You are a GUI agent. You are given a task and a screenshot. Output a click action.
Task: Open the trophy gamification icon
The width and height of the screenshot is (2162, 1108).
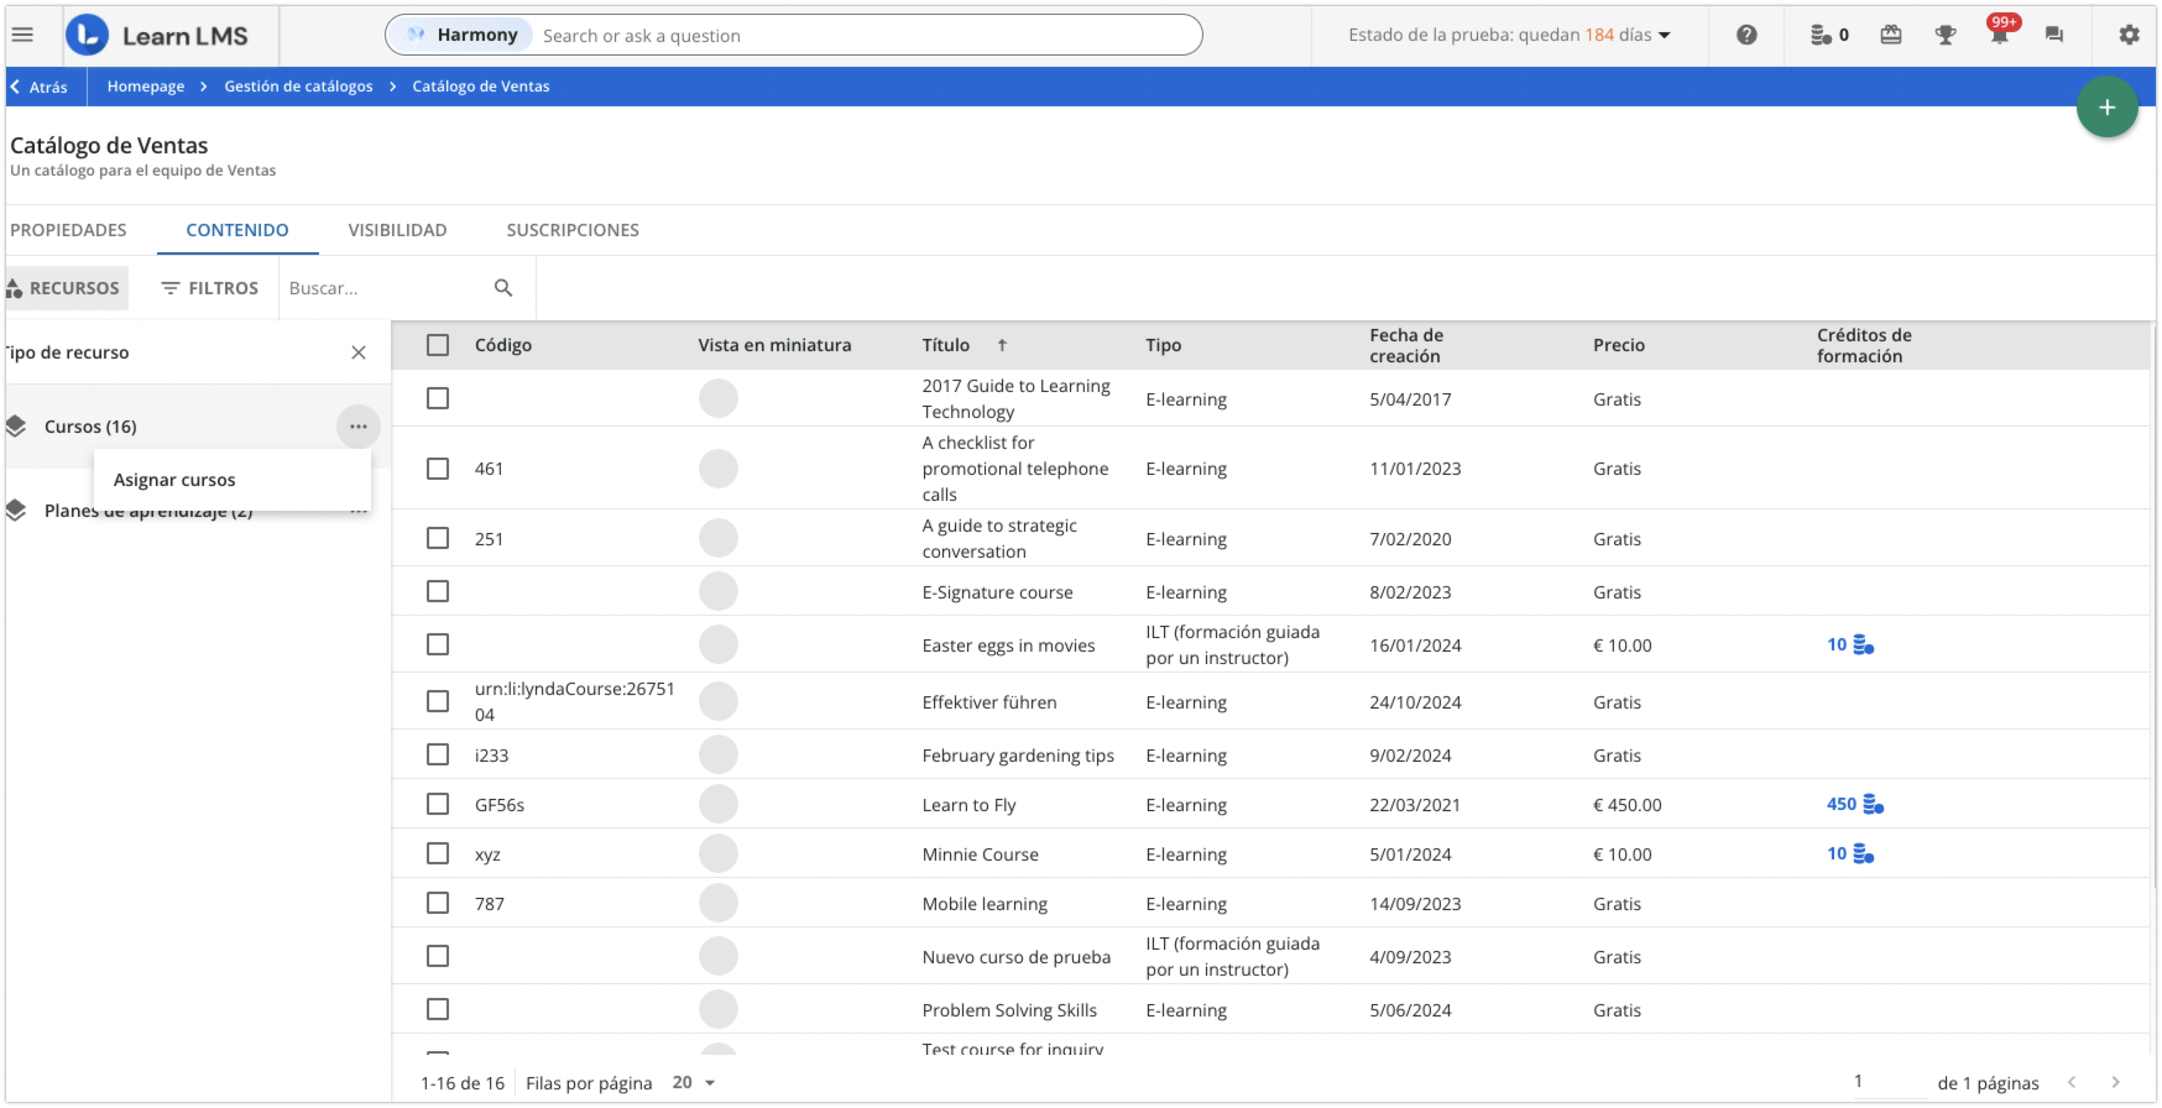point(1944,35)
